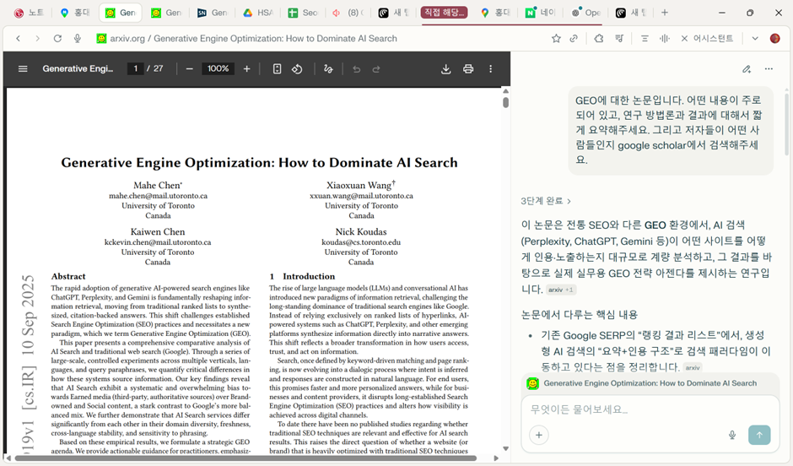Switch to the Seo spreadsheet tab
793x466 pixels.
coord(304,13)
